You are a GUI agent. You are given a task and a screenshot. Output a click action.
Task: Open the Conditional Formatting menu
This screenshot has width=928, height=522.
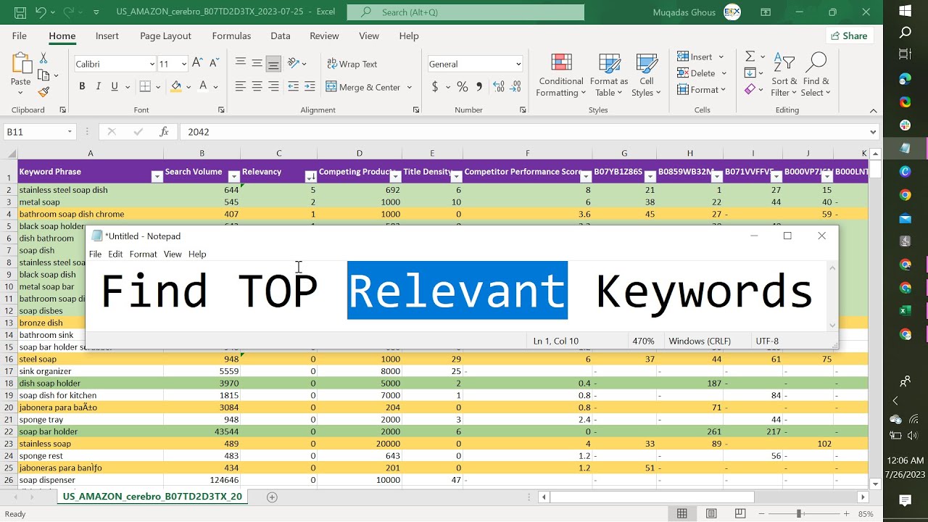(560, 75)
